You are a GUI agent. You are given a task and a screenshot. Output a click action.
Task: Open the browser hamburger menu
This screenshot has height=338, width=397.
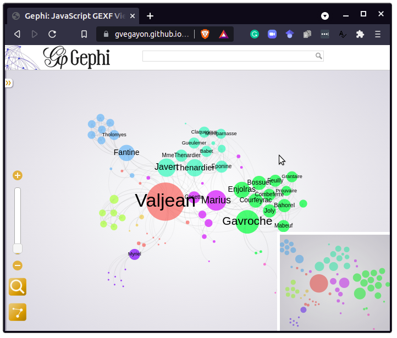click(x=378, y=34)
